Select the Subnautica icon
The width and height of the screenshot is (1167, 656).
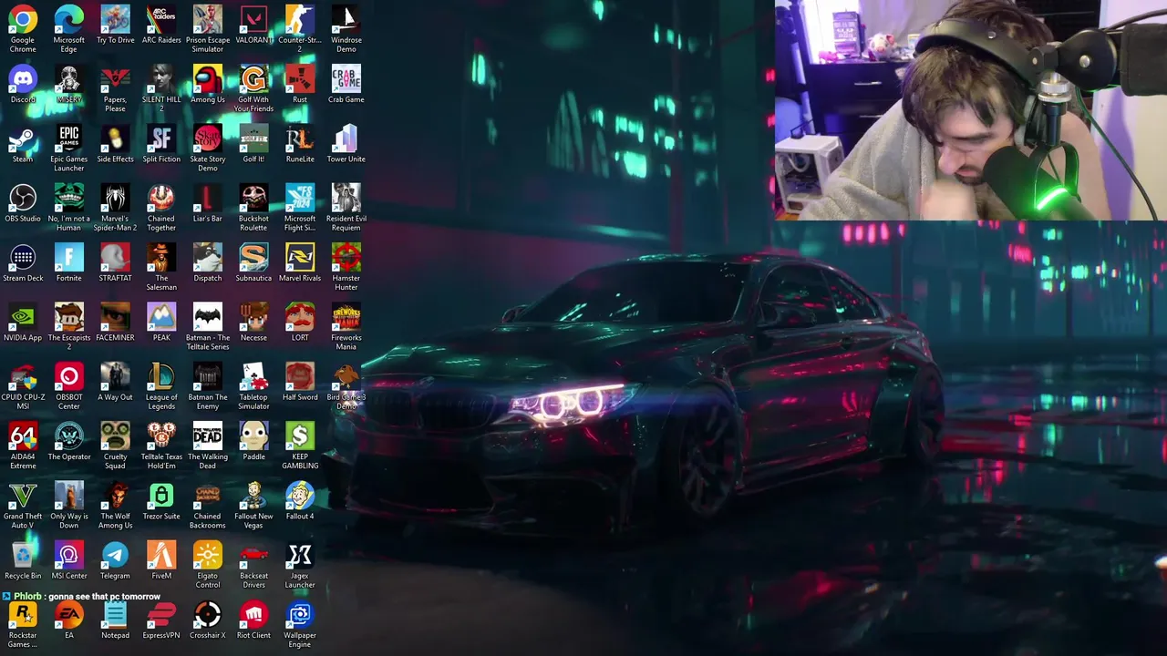pyautogui.click(x=253, y=257)
